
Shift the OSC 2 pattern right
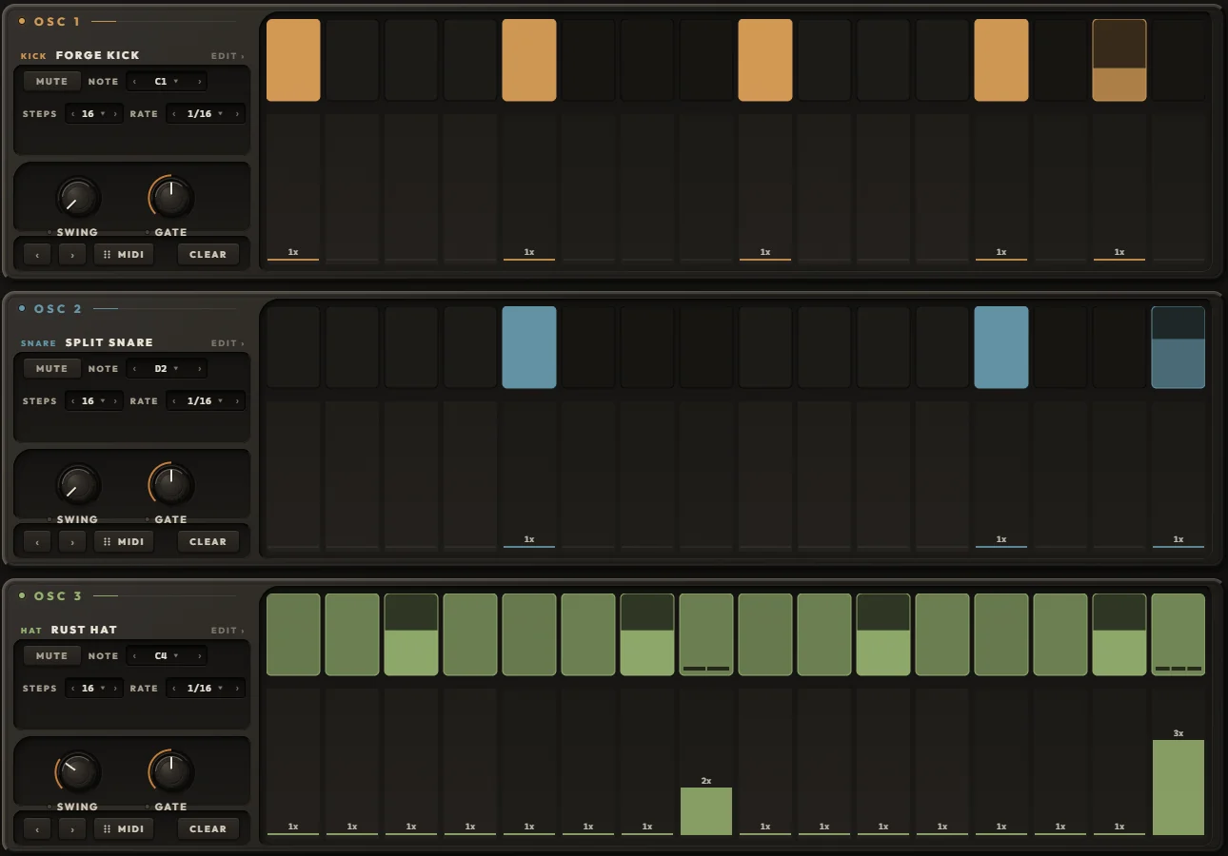(x=72, y=541)
